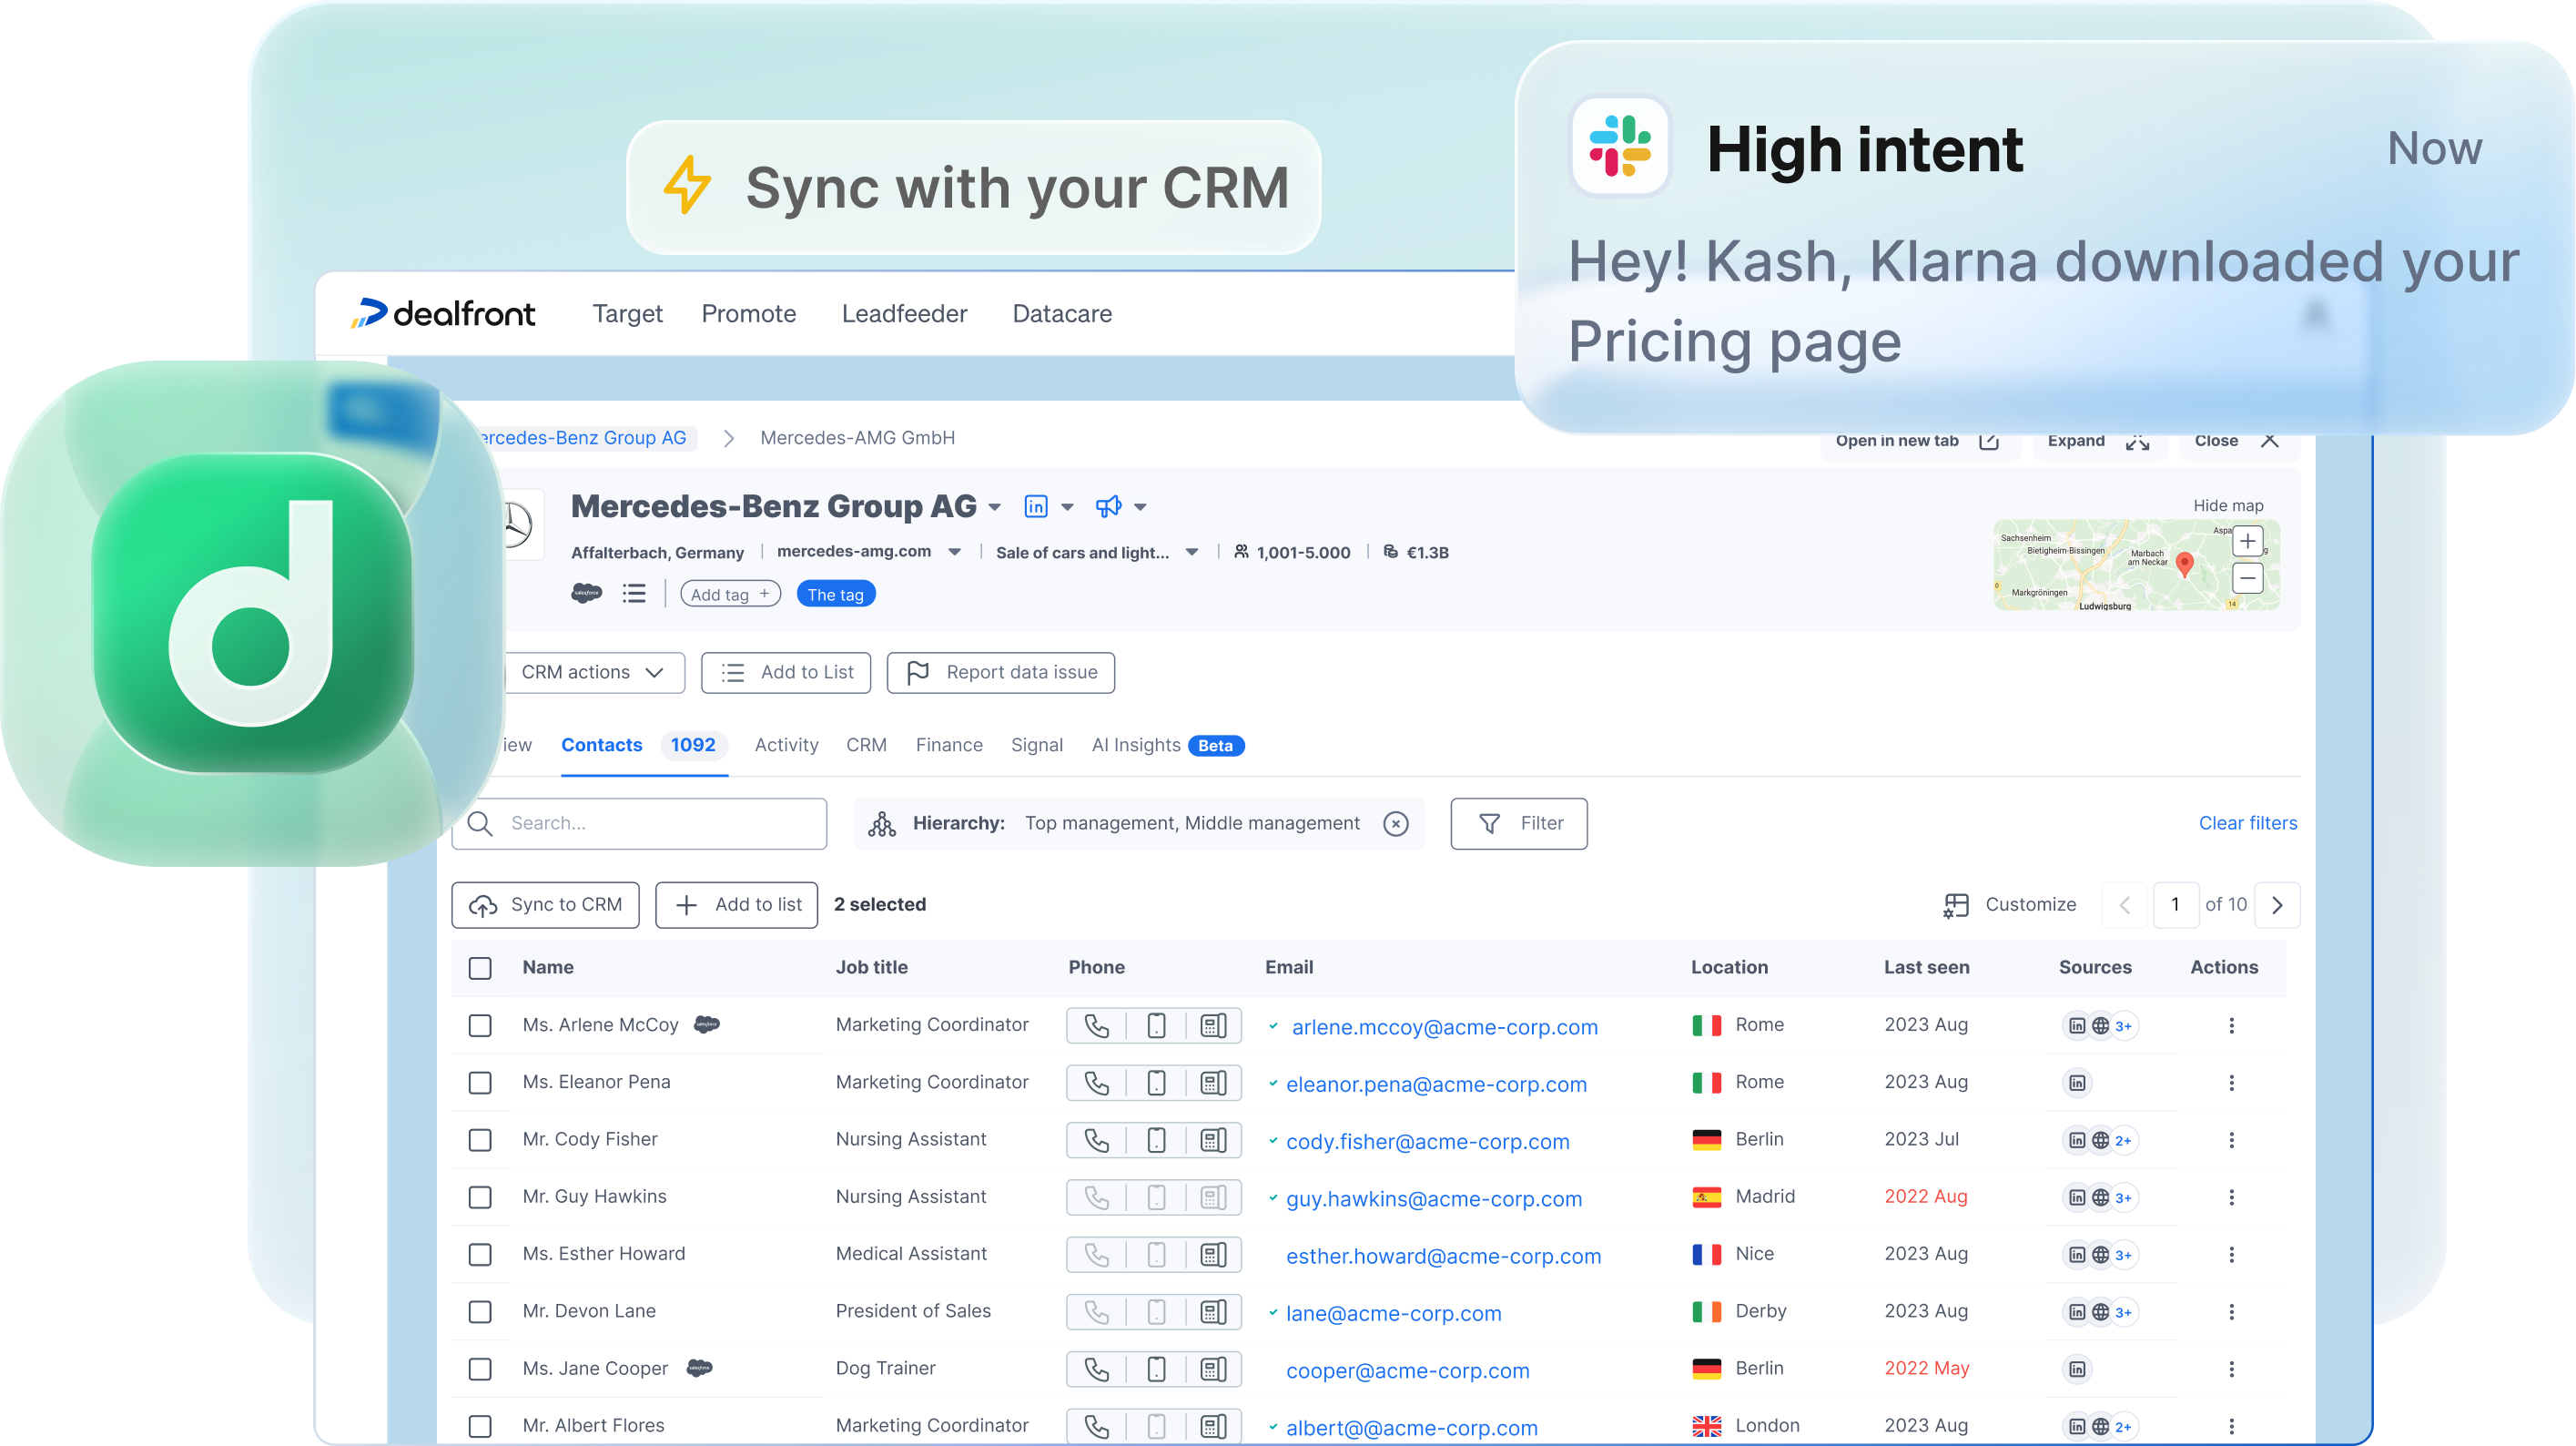
Task: Open Leadfeeder in the top navigation
Action: (x=904, y=314)
